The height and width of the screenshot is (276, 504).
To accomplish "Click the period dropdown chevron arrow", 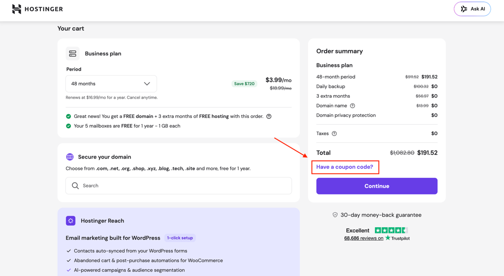I will 147,83.
